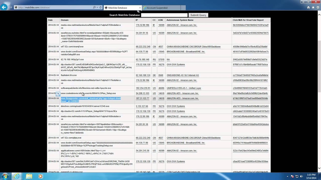This screenshot has width=321, height=180.
Task: Show hidden tray icons arrow
Action: [x=288, y=176]
